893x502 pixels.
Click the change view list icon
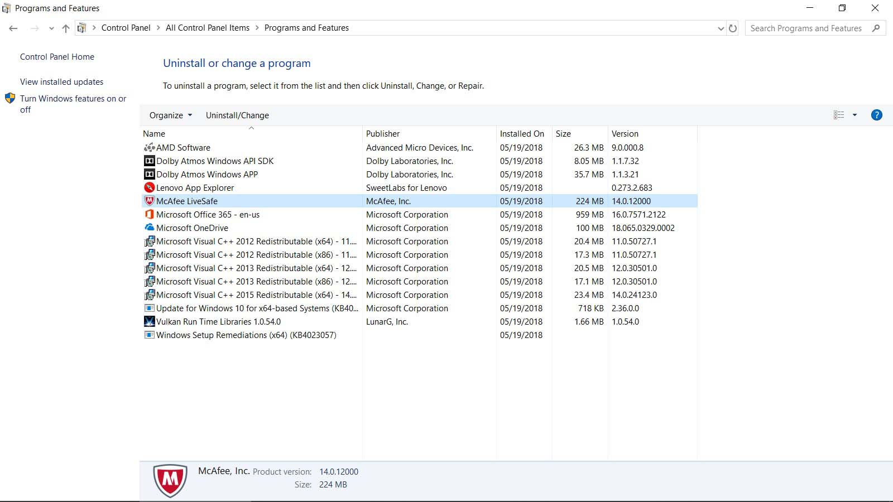pos(839,115)
